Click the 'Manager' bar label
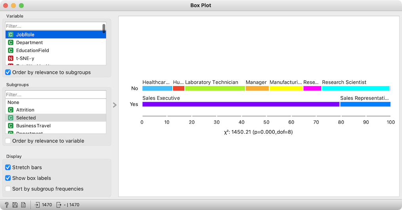 [x=256, y=82]
